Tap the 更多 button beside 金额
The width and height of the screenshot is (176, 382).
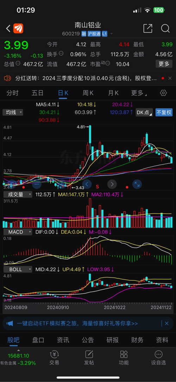tap(164, 64)
